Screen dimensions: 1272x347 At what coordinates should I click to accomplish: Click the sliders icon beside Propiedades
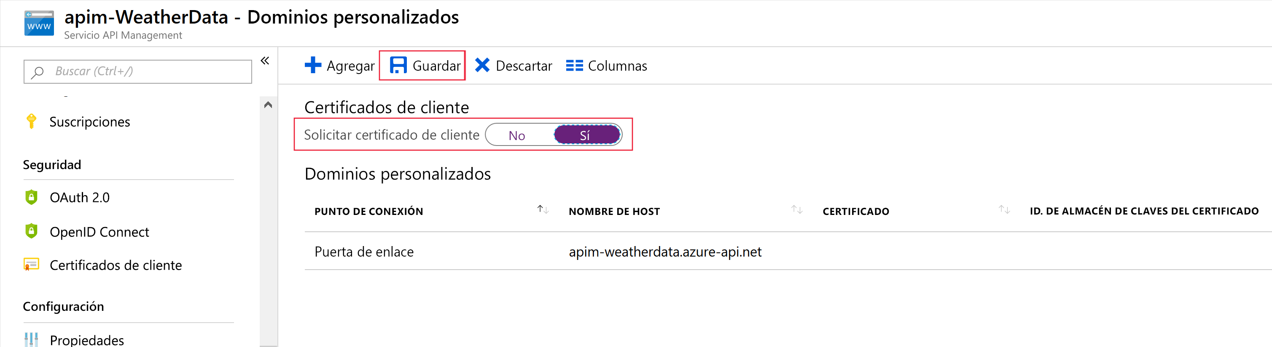point(31,339)
